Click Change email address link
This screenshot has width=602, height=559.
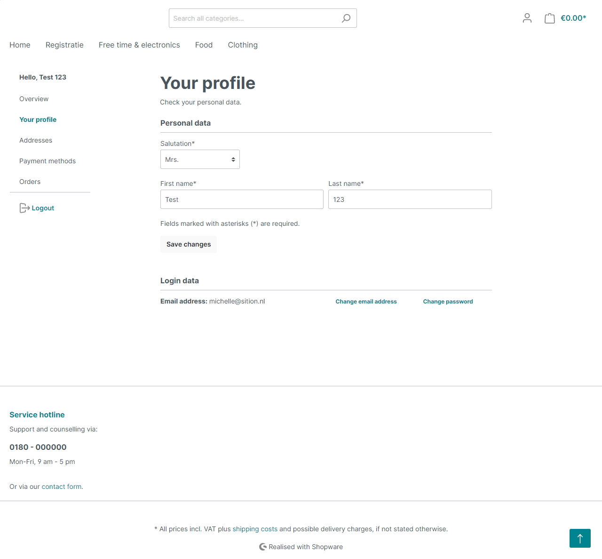pos(366,302)
